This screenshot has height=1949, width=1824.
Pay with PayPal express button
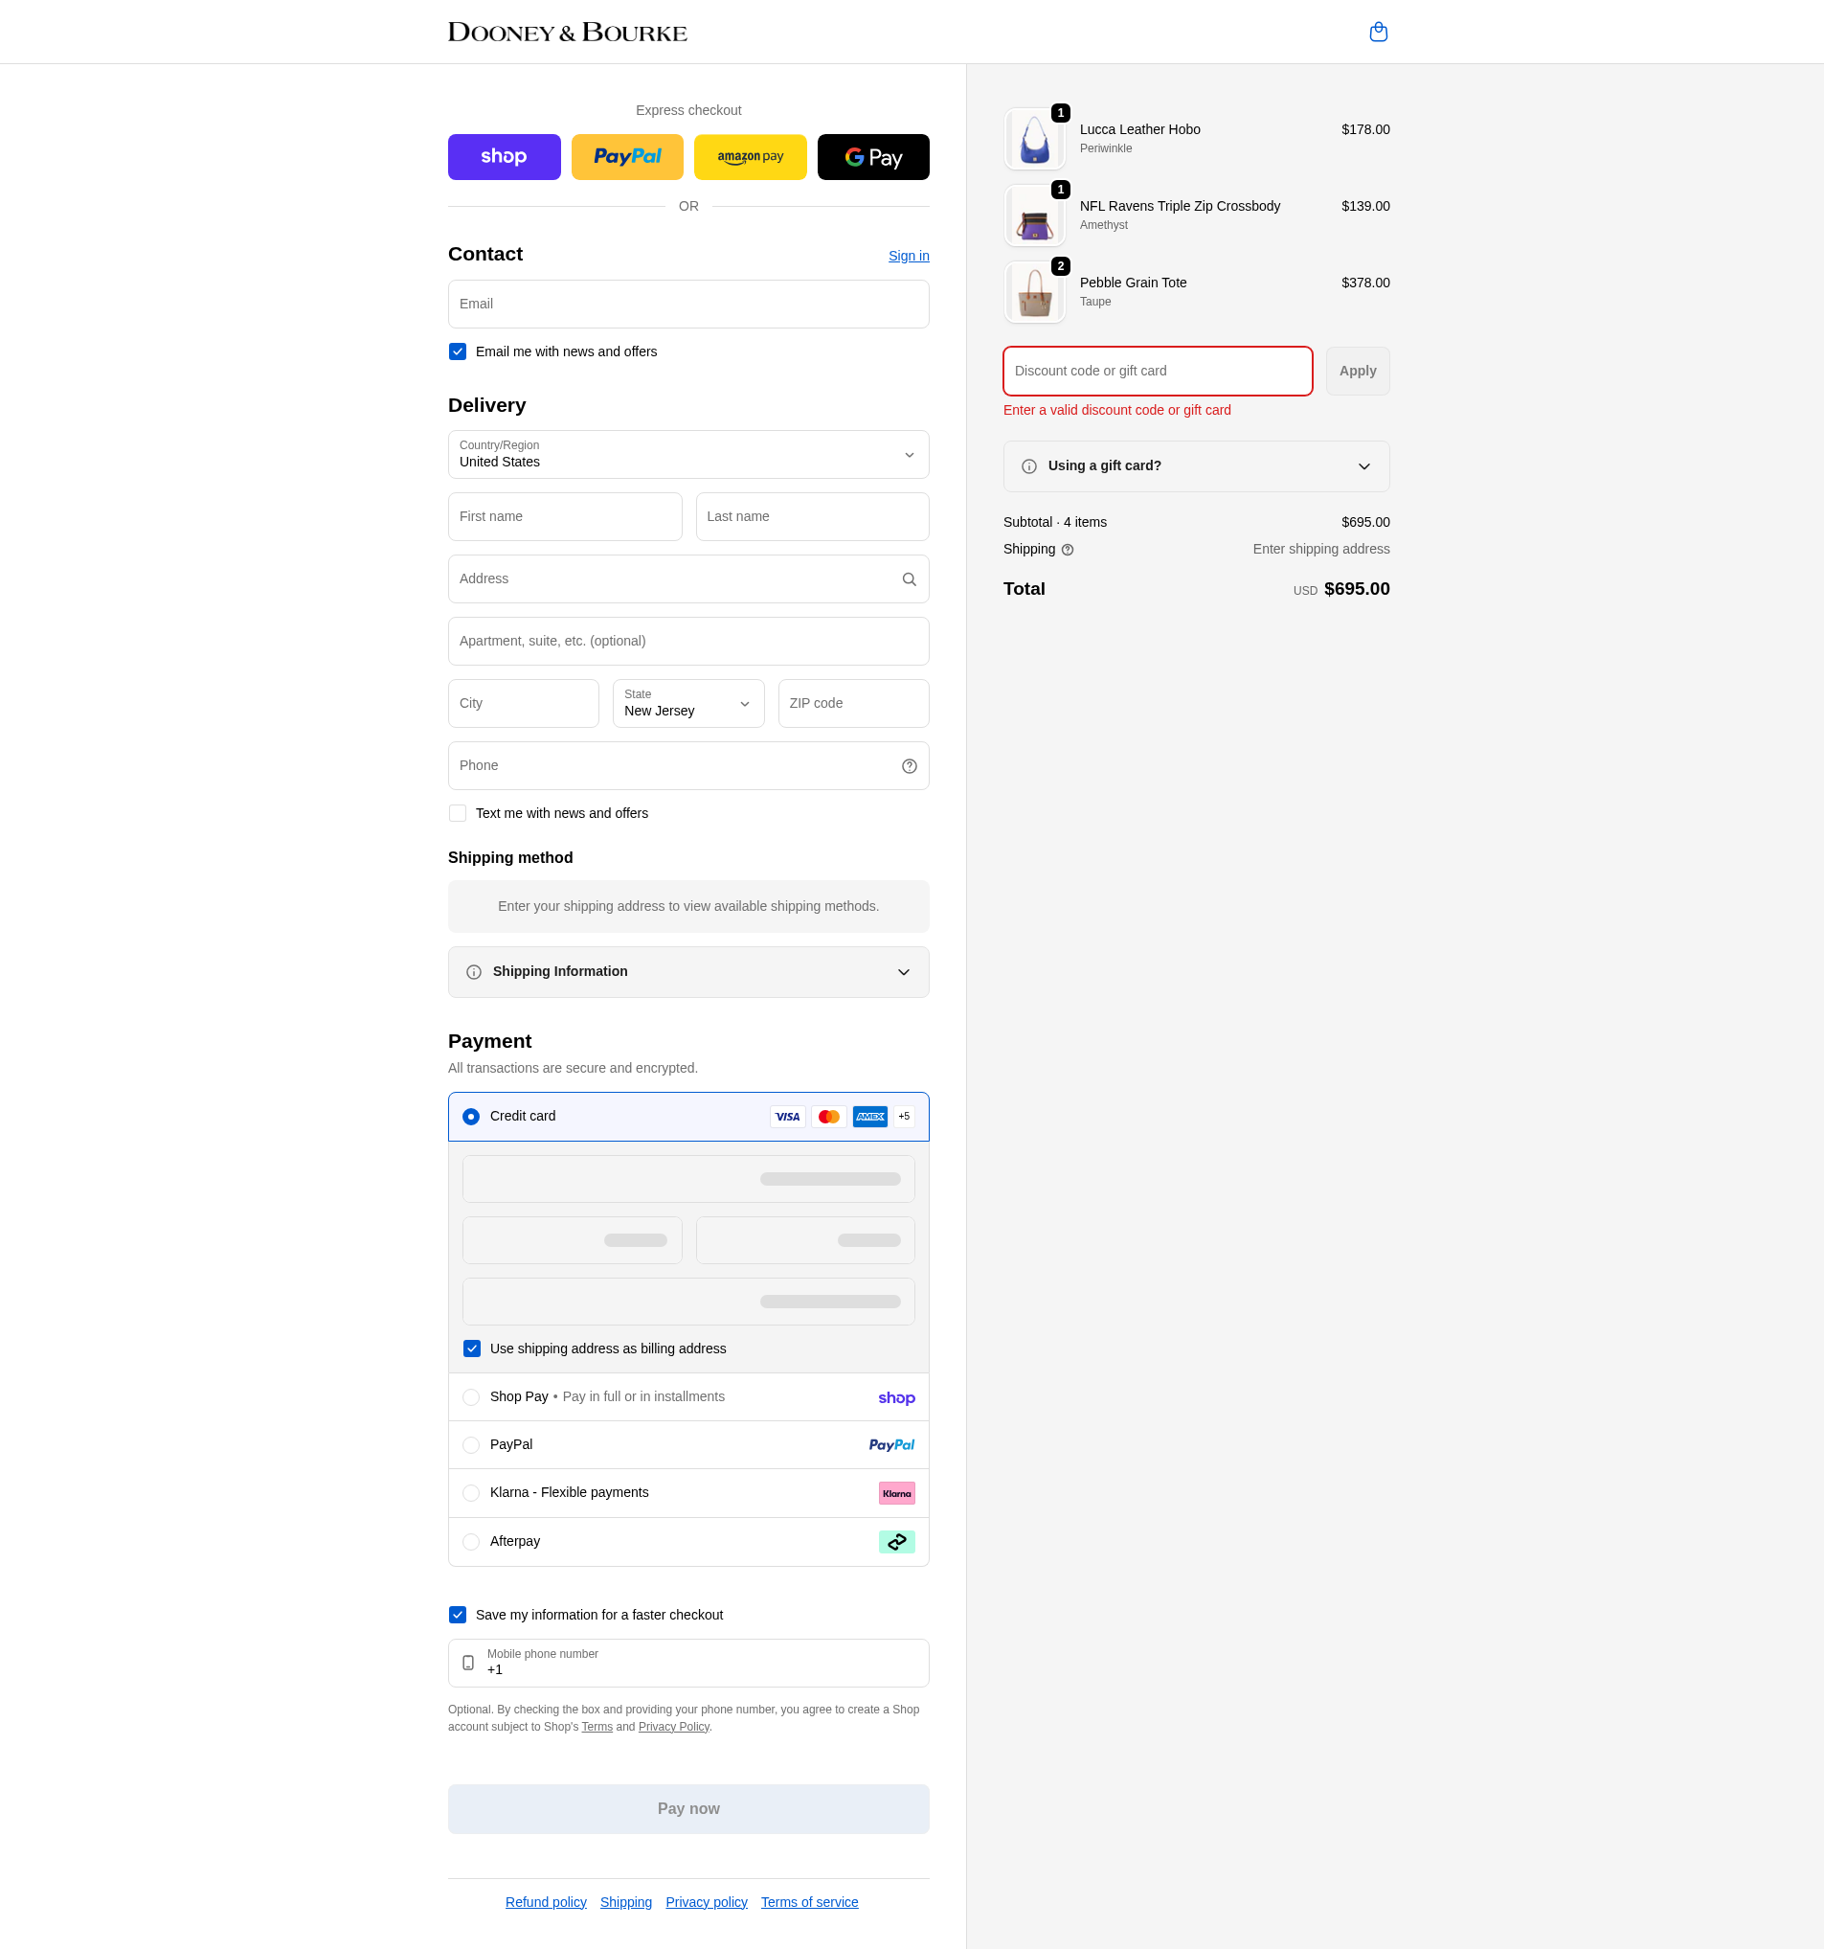[x=627, y=157]
